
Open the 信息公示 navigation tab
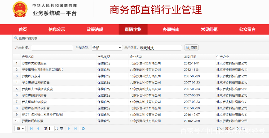point(56,30)
